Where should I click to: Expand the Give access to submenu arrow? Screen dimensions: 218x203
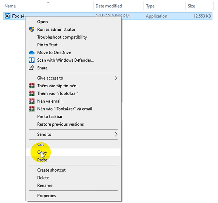click(x=116, y=78)
